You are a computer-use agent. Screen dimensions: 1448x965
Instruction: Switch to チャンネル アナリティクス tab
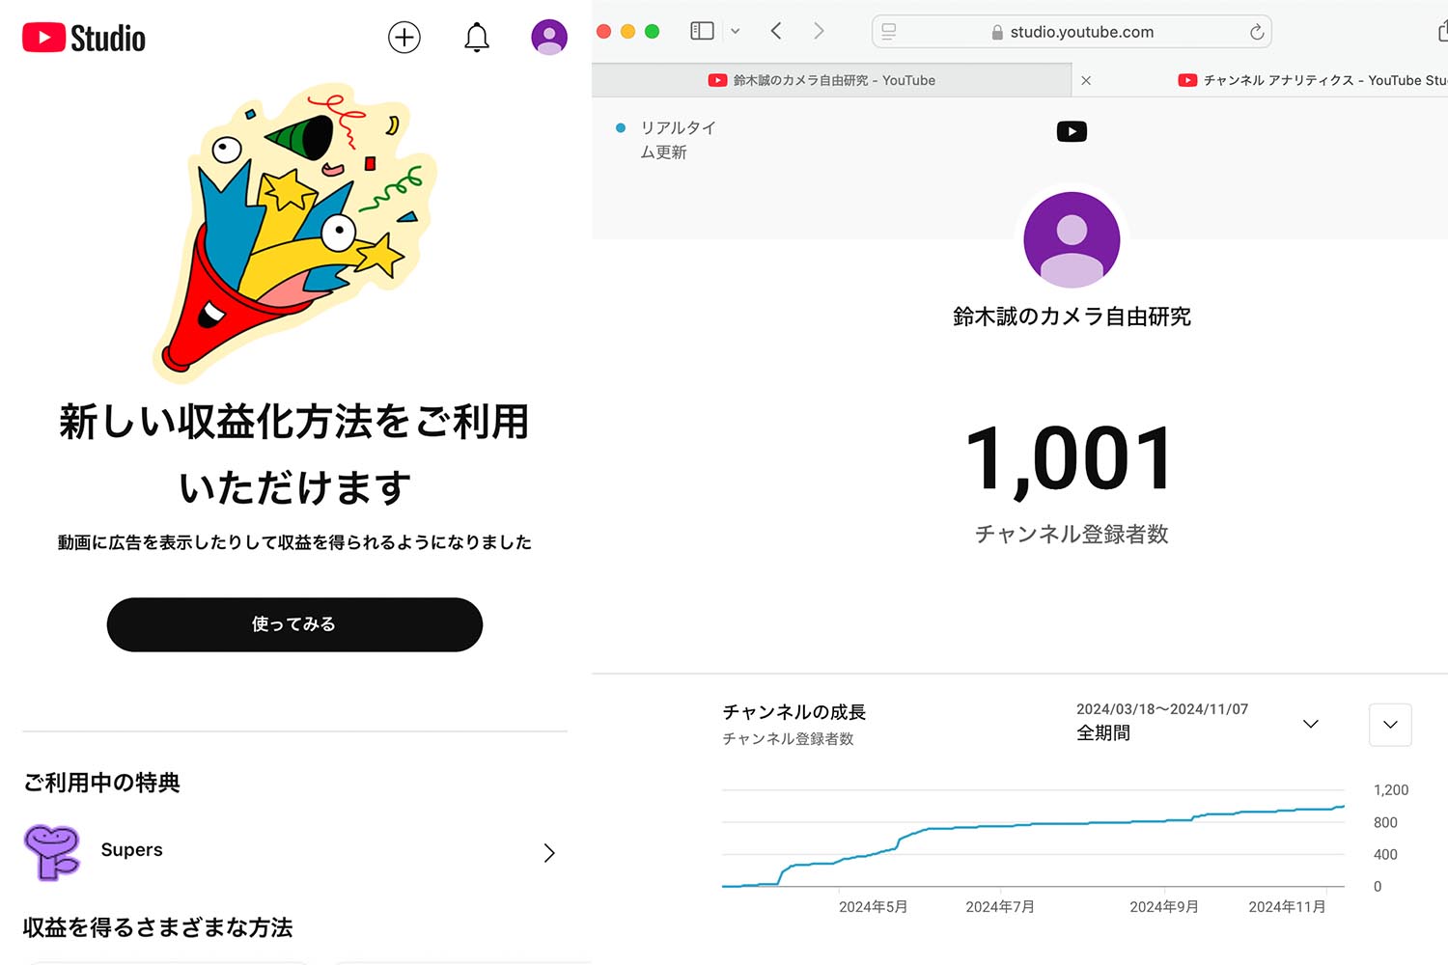[x=1311, y=80]
